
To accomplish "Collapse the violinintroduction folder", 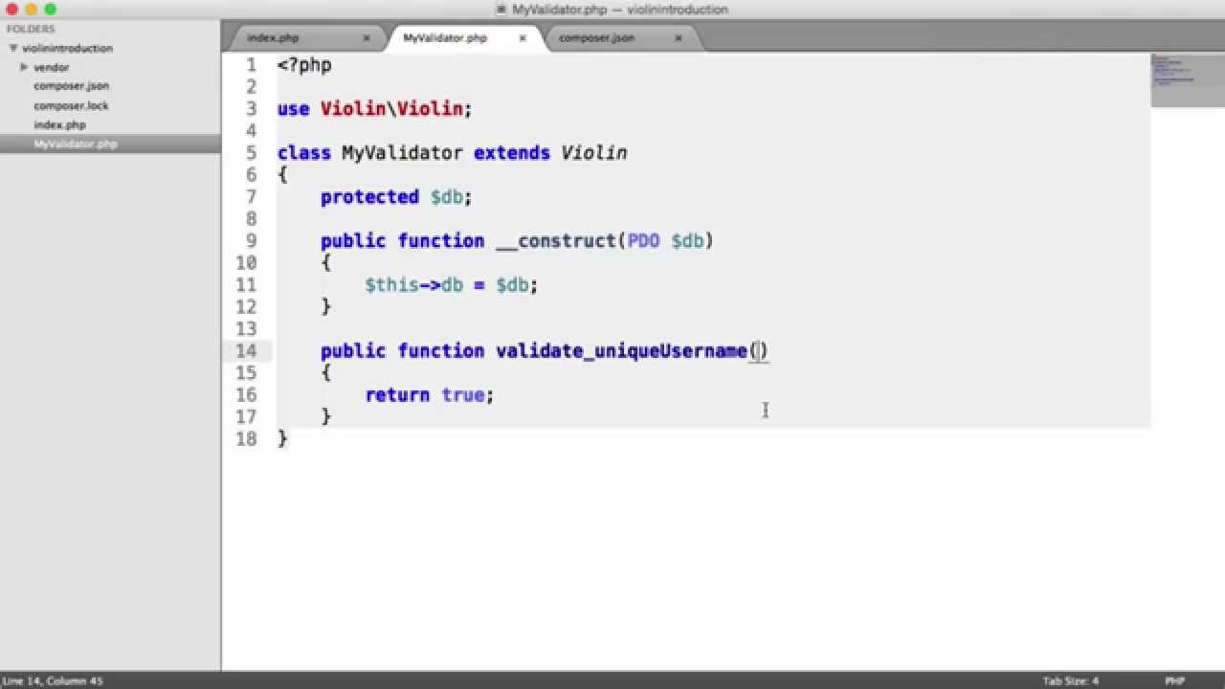I will click(x=13, y=48).
